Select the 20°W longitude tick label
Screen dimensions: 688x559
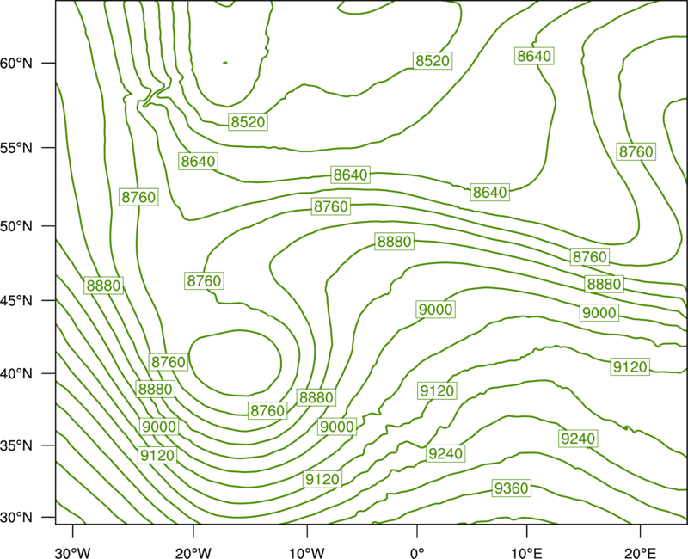click(x=193, y=553)
